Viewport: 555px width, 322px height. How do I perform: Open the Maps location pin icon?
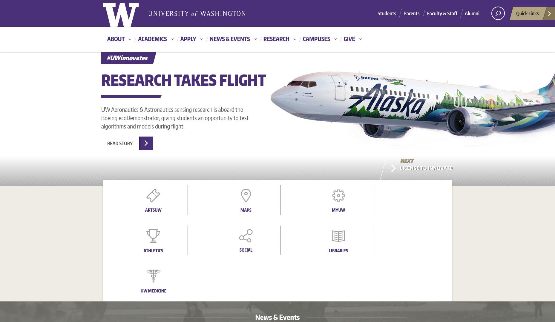pyautogui.click(x=246, y=196)
